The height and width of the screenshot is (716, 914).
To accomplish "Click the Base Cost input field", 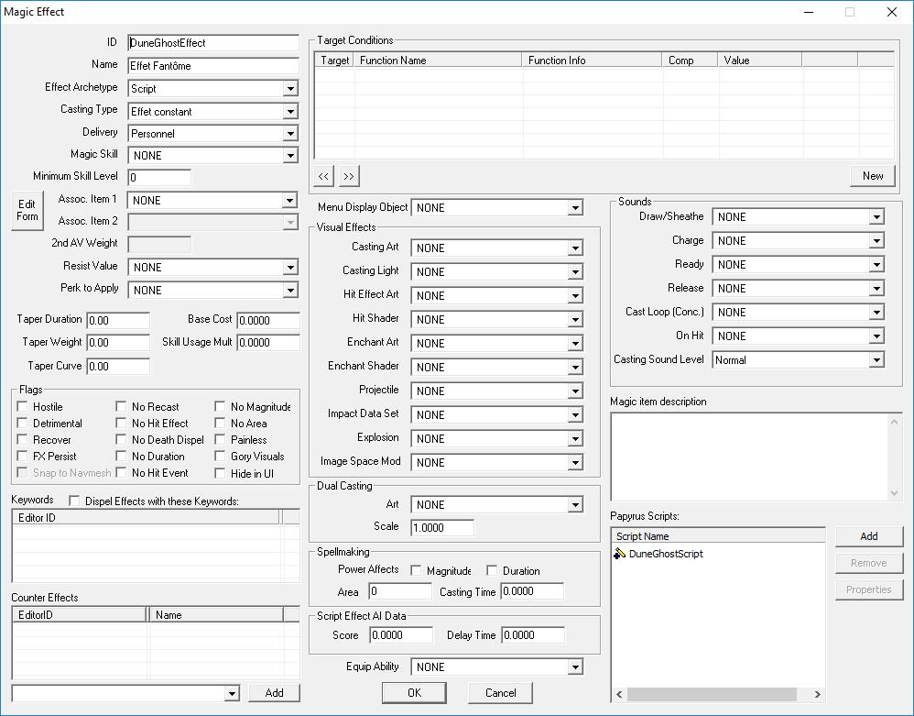I will pos(267,320).
